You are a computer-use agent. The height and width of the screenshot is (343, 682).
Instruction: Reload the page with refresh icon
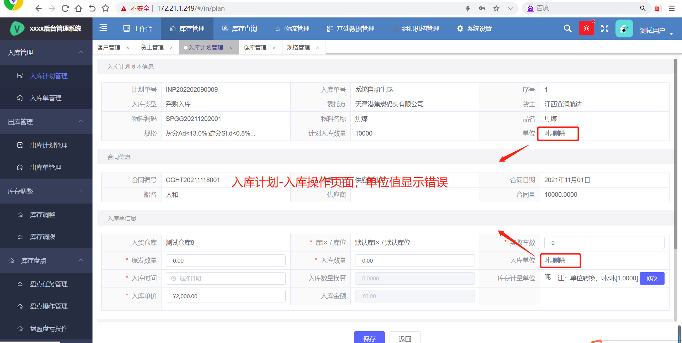coord(65,8)
